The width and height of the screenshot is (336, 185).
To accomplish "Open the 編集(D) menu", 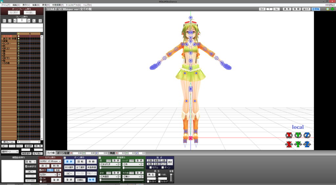I will (16, 5).
